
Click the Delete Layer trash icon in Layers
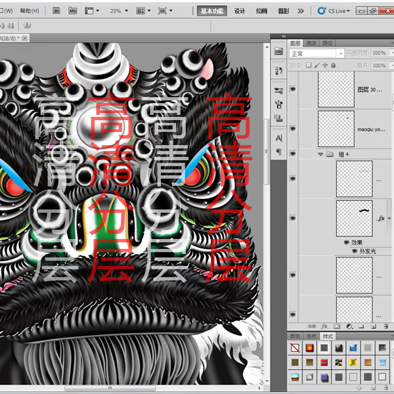pyautogui.click(x=386, y=326)
